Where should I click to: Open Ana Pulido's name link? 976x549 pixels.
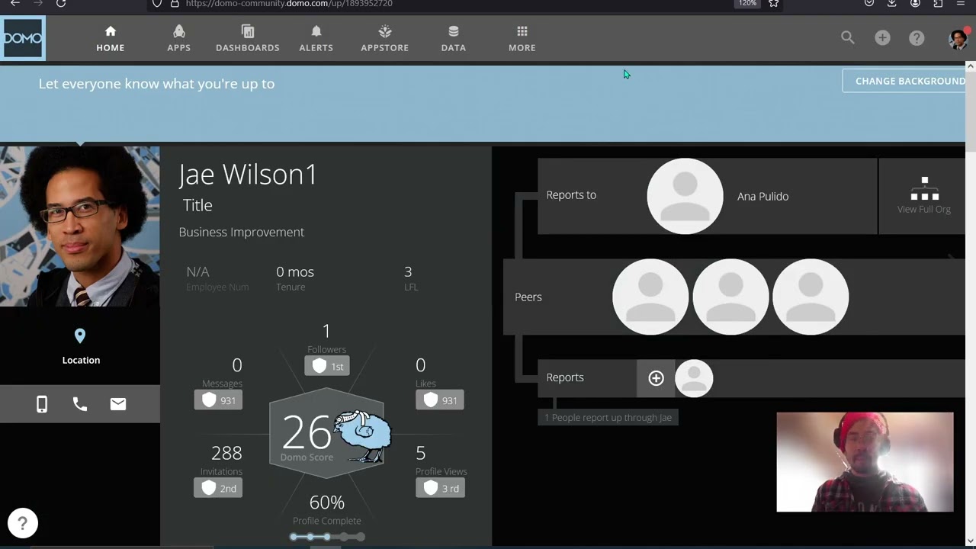point(762,197)
